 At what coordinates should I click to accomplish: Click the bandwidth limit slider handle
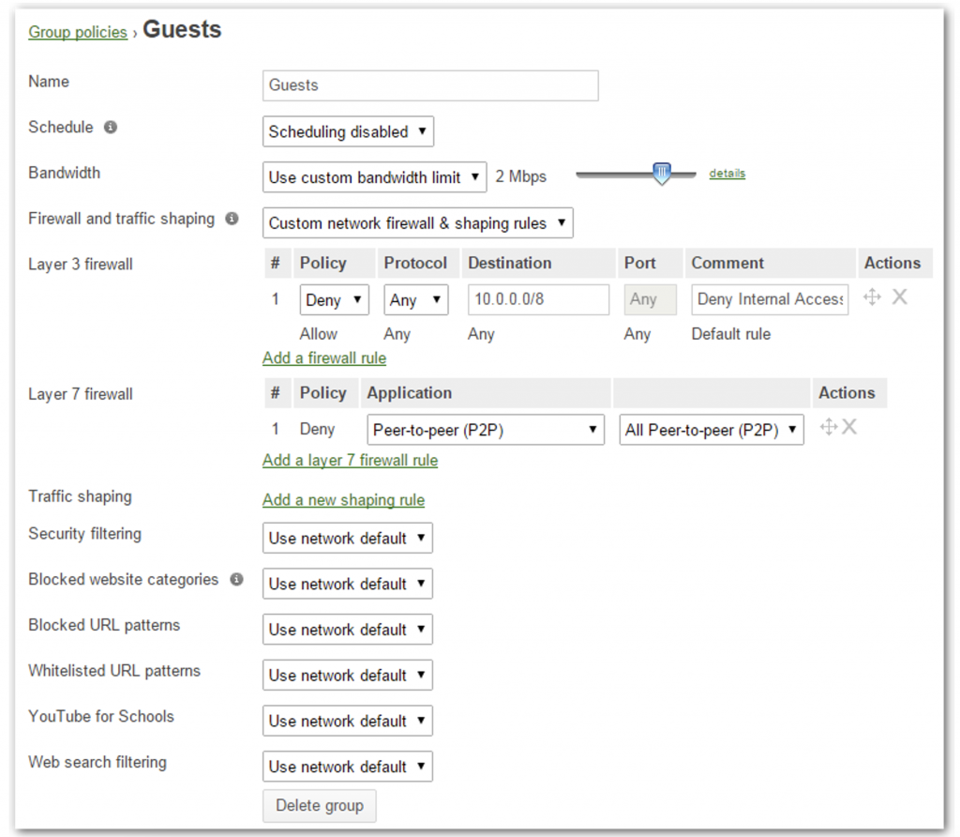click(x=662, y=174)
